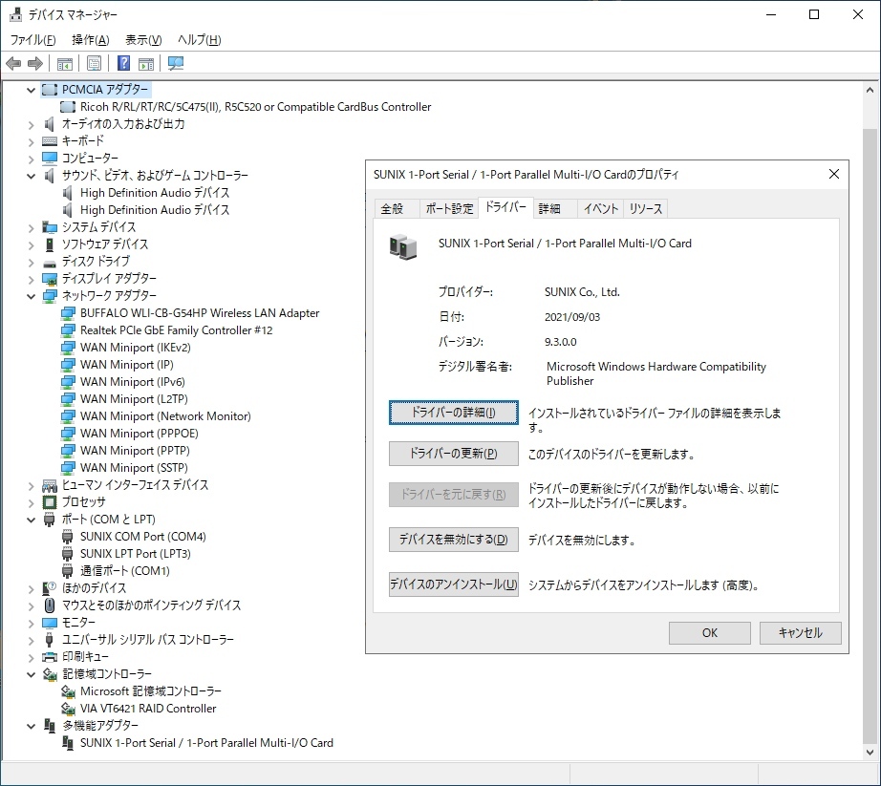The height and width of the screenshot is (786, 881).
Task: Collapse the PCMCIA アダプター node
Action: point(31,90)
